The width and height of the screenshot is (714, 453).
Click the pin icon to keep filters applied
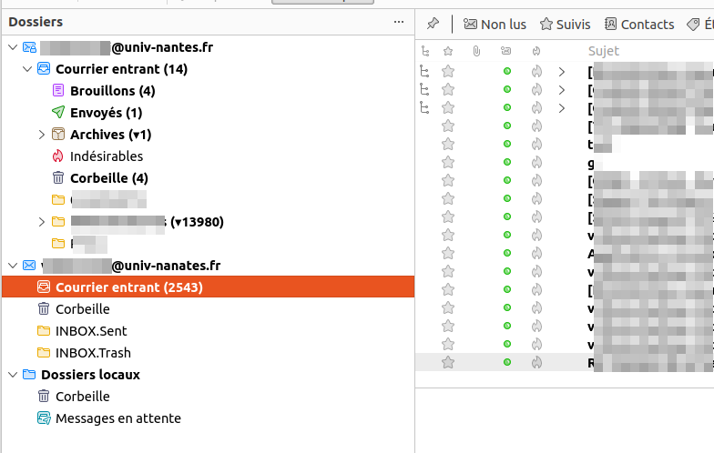pyautogui.click(x=433, y=25)
